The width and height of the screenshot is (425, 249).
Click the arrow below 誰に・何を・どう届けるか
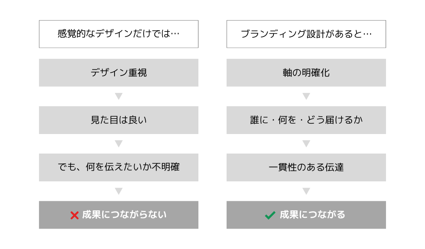point(306,144)
